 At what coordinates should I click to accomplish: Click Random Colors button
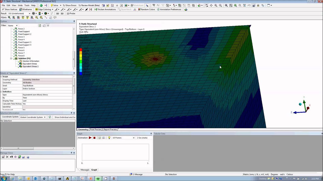click(x=146, y=9)
